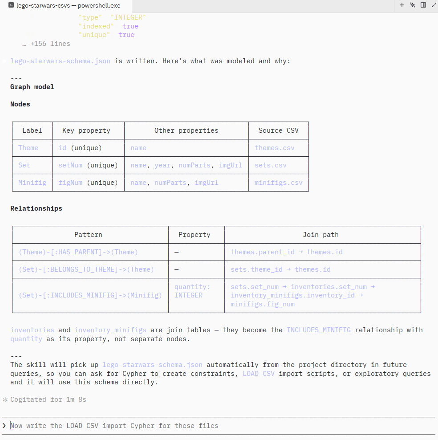Screen dimensions: 438x440
Task: Click 'sets.theme_id → themes.id' join path
Action: (280, 269)
